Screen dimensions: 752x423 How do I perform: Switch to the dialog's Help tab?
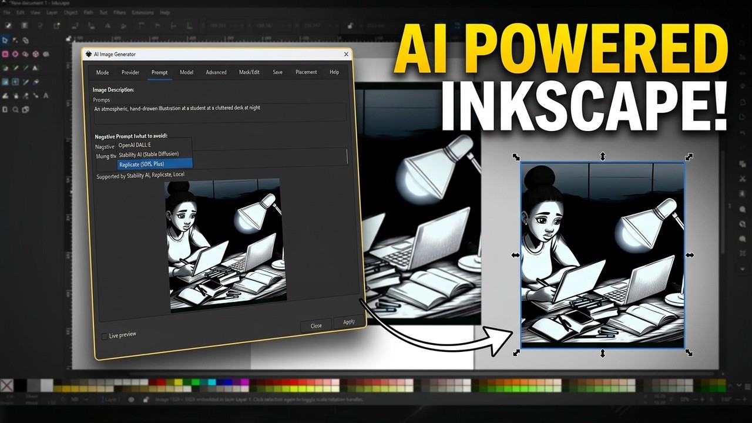(x=334, y=72)
